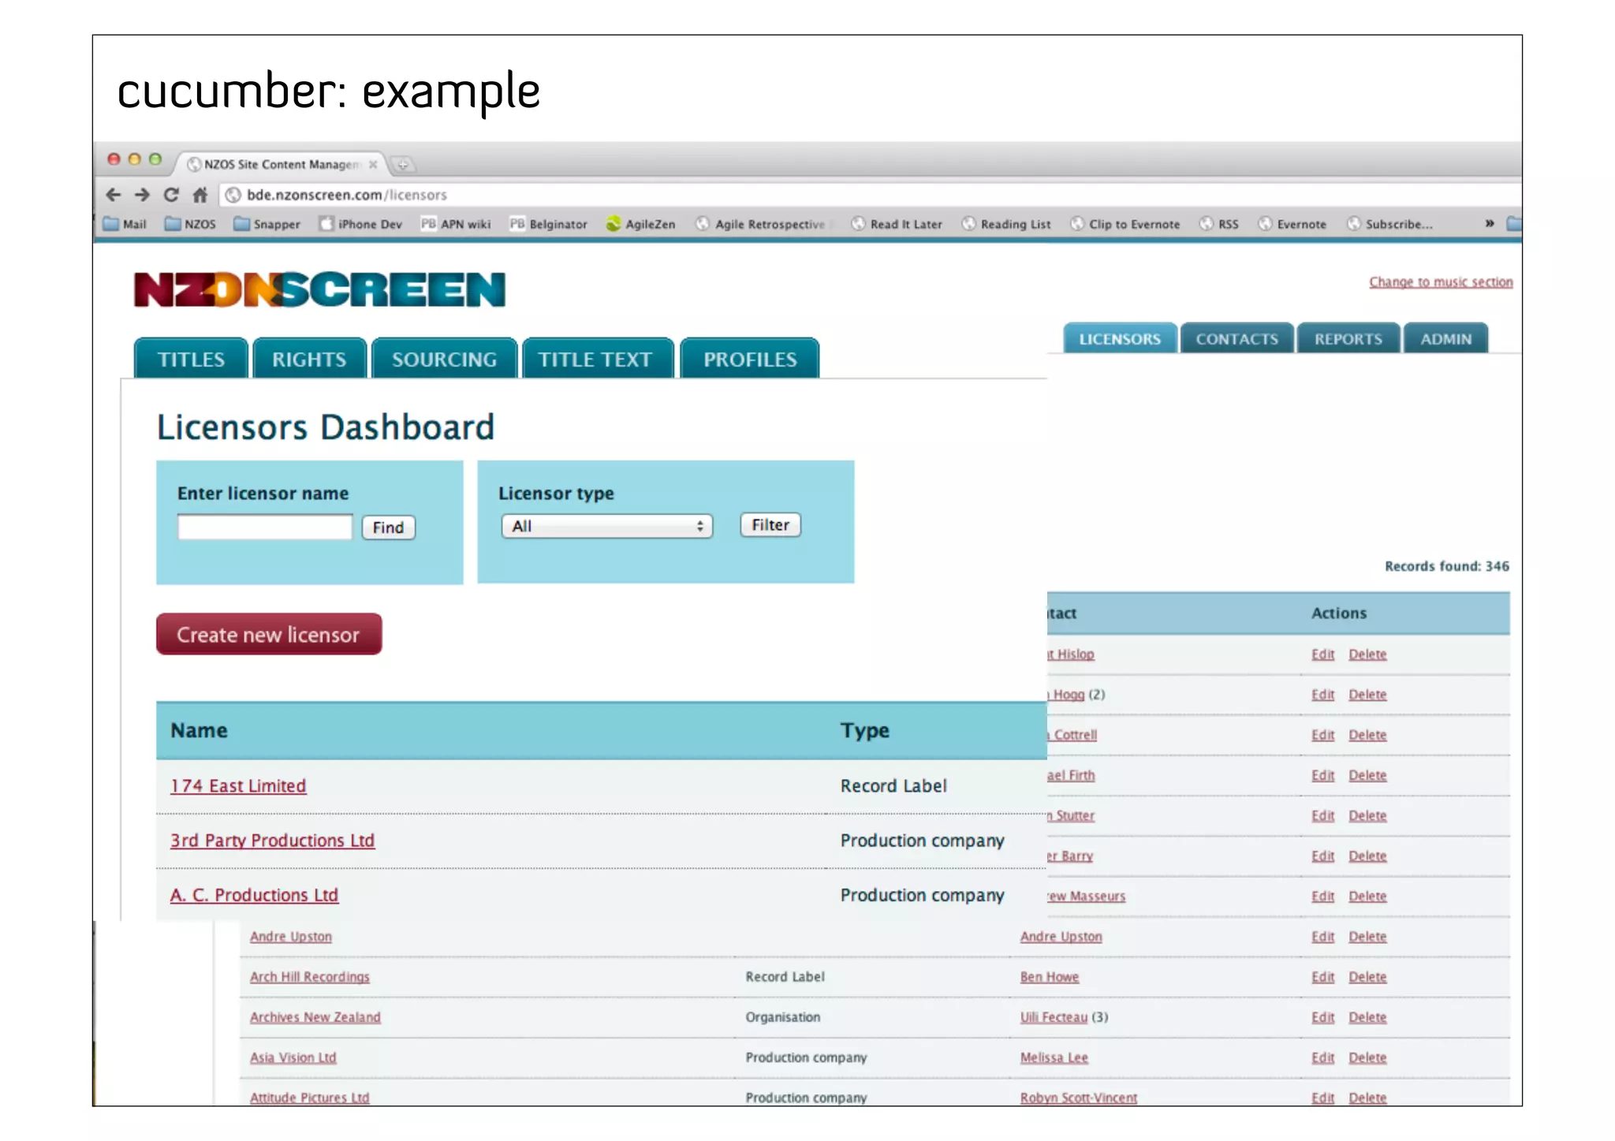Screen dimensions: 1615x1141
Task: Open the Mail bookmarks folder
Action: [125, 224]
